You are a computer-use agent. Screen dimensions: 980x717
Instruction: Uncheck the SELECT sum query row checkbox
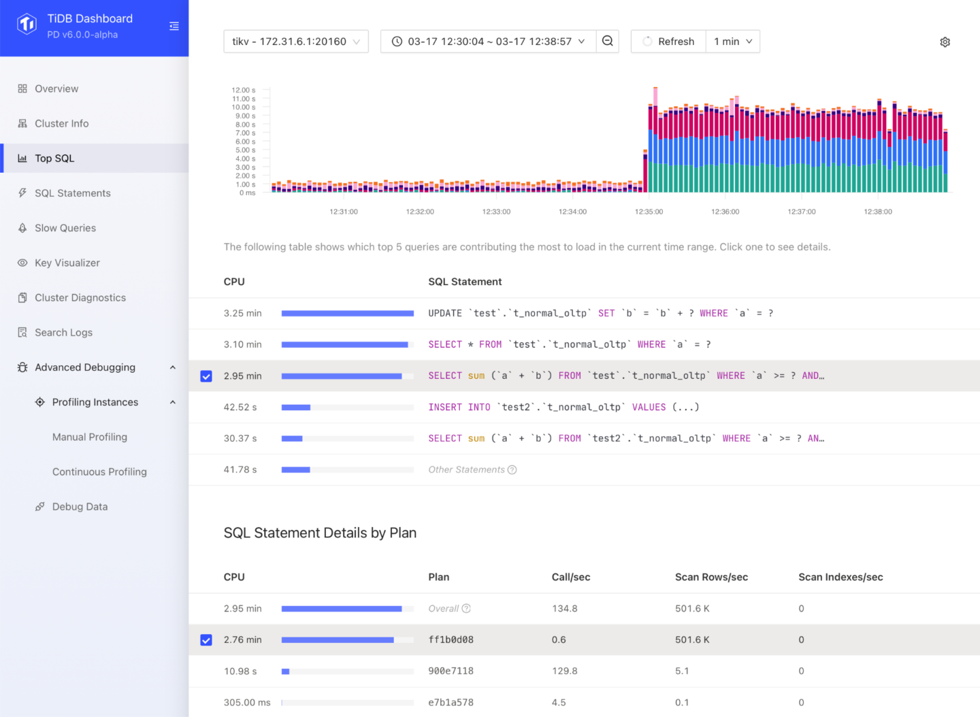point(206,376)
